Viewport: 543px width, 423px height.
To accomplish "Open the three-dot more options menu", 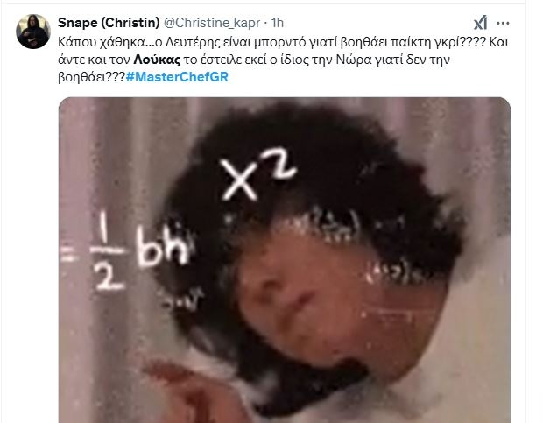I will coord(503,23).
